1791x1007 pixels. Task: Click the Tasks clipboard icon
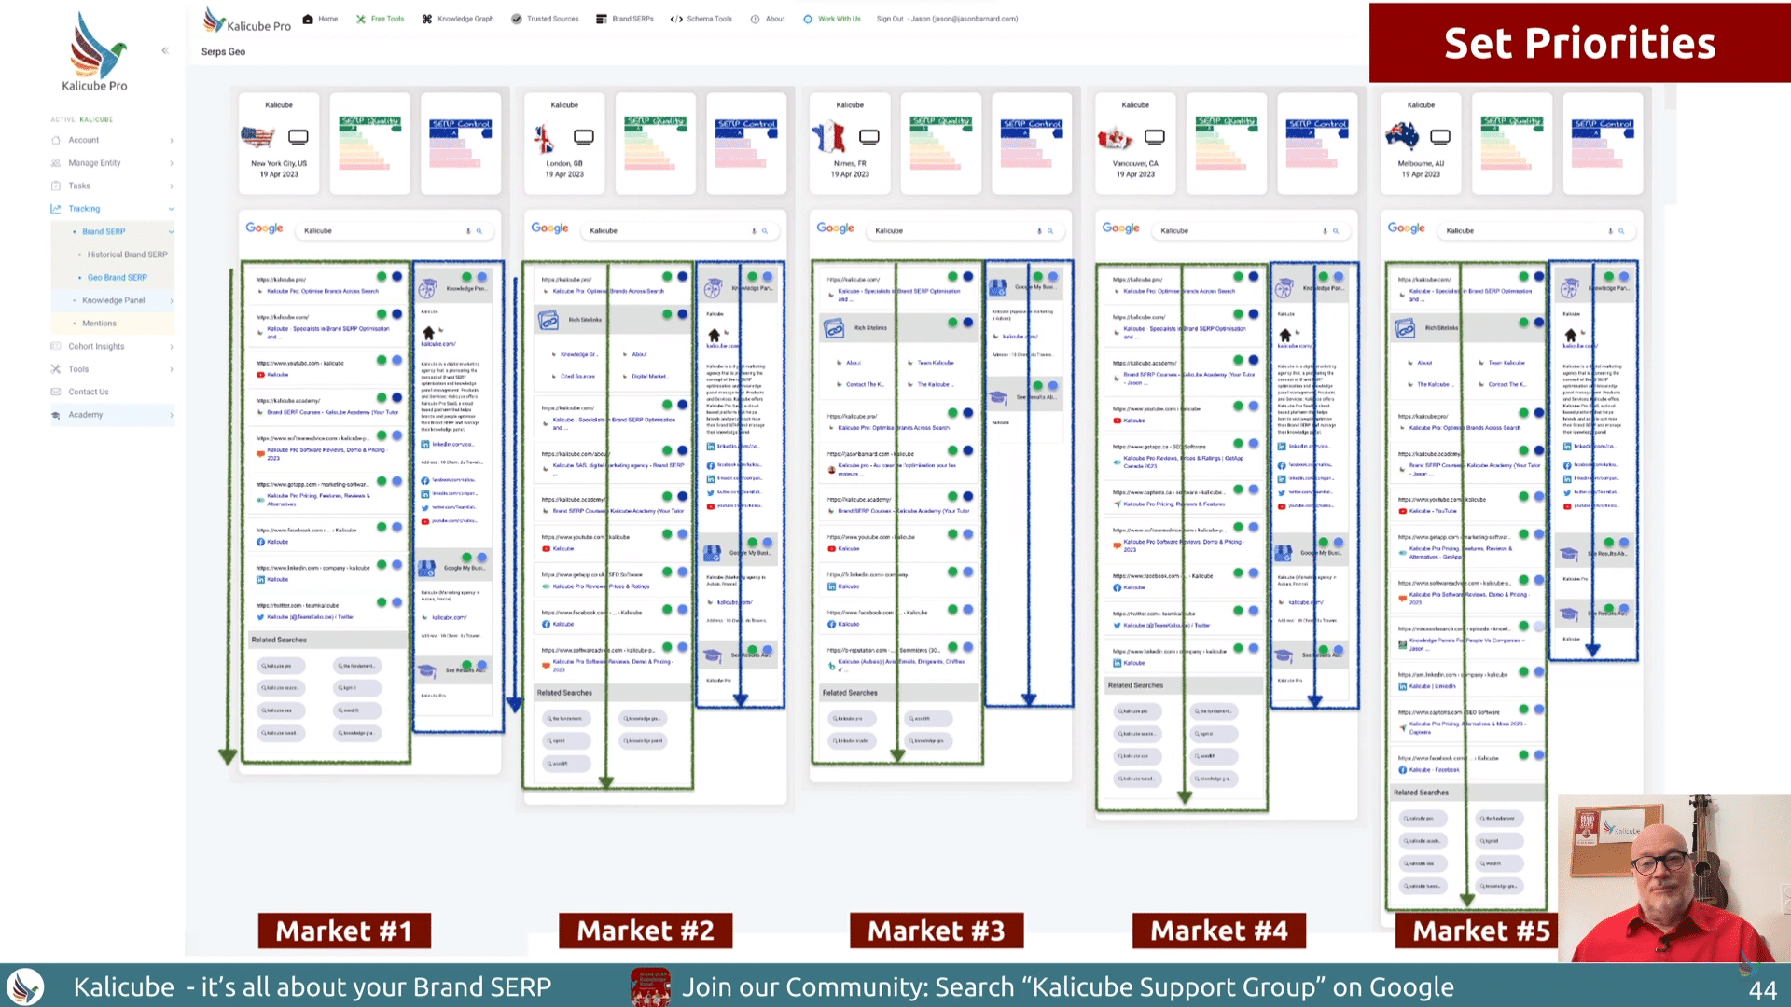click(x=56, y=186)
